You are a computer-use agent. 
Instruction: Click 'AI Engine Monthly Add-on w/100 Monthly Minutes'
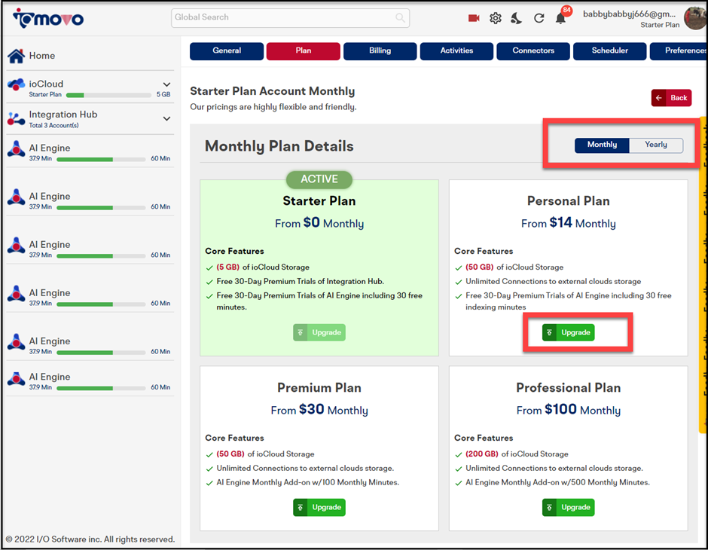[308, 482]
